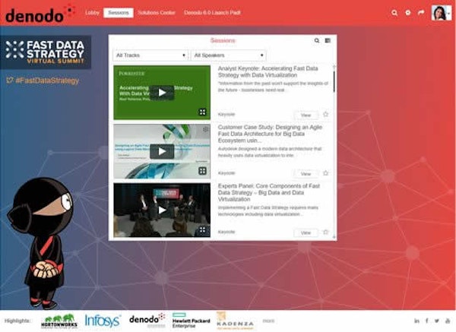Viewport: 456px width, 332px height.
Task: Open the Denodo 6.0 Launch Pad tab
Action: pos(212,13)
